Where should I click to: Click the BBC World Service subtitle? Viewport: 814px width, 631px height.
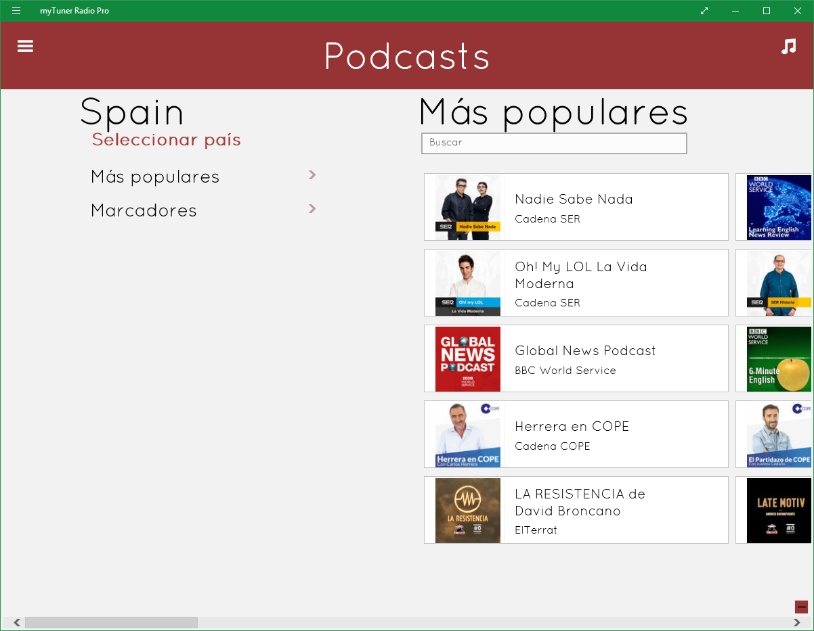(x=565, y=371)
